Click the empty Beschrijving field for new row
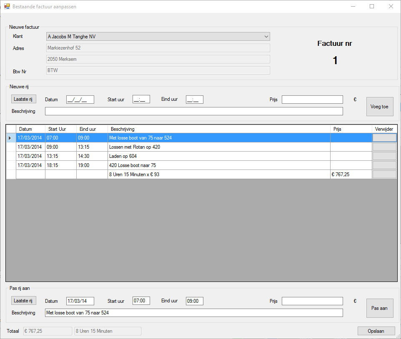This screenshot has width=401, height=339. click(194, 111)
